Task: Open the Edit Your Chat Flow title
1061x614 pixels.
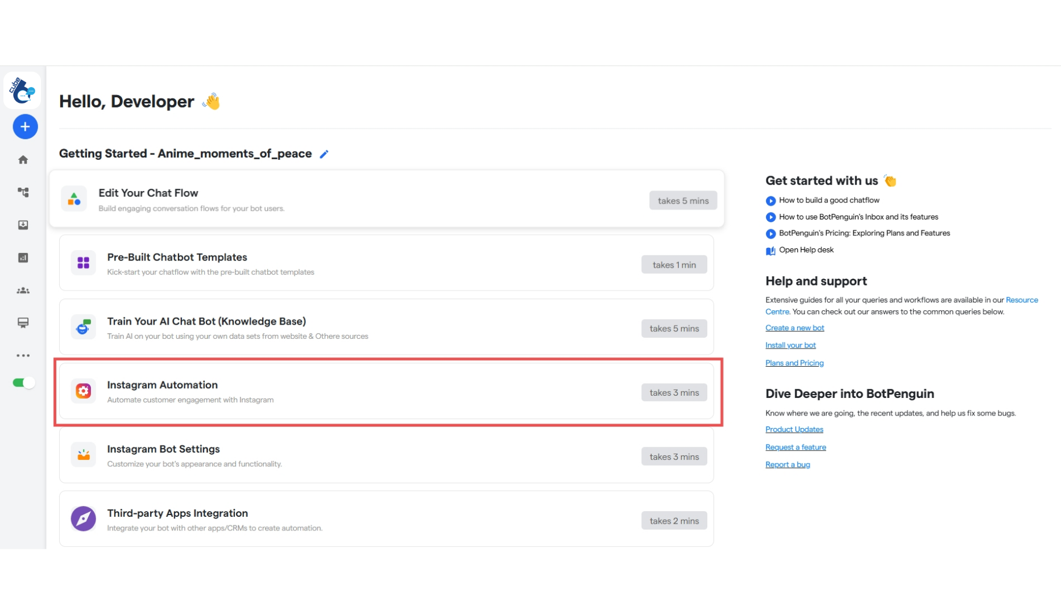Action: 148,193
